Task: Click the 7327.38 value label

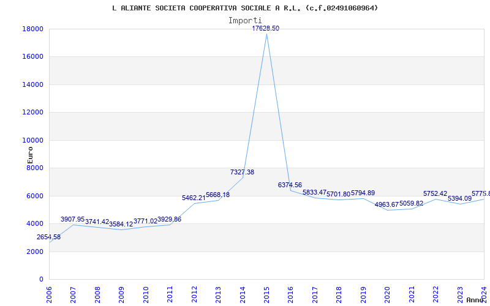Action: pos(242,173)
